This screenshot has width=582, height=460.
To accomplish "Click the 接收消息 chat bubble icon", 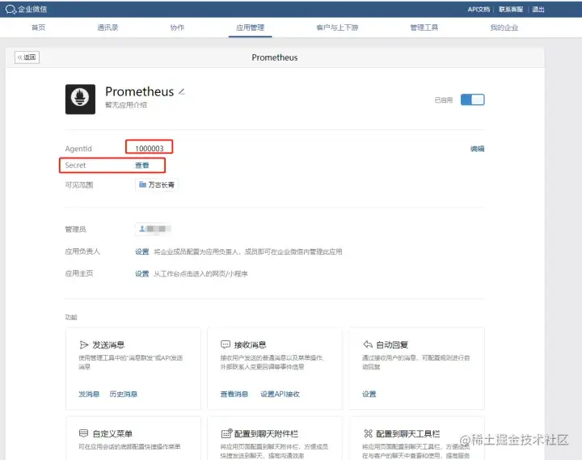I will 226,344.
